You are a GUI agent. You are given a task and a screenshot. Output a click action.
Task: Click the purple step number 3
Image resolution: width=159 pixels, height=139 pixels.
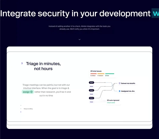(x=22, y=63)
